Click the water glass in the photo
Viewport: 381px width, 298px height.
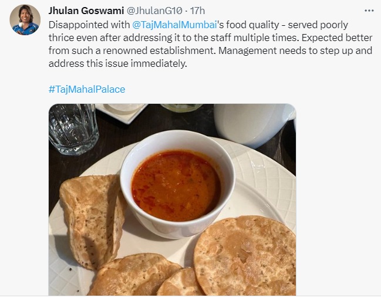pos(73,128)
